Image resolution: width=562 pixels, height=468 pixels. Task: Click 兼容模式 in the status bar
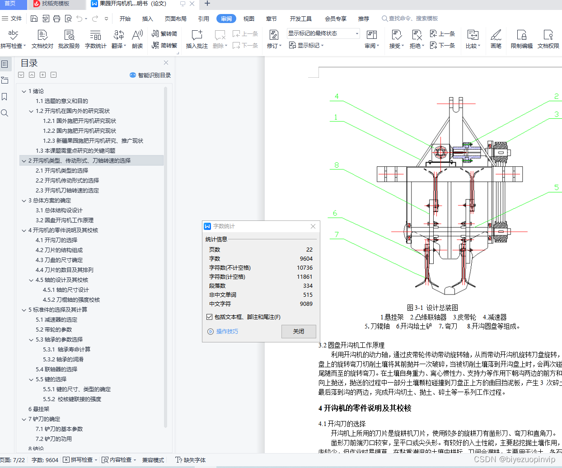153,460
